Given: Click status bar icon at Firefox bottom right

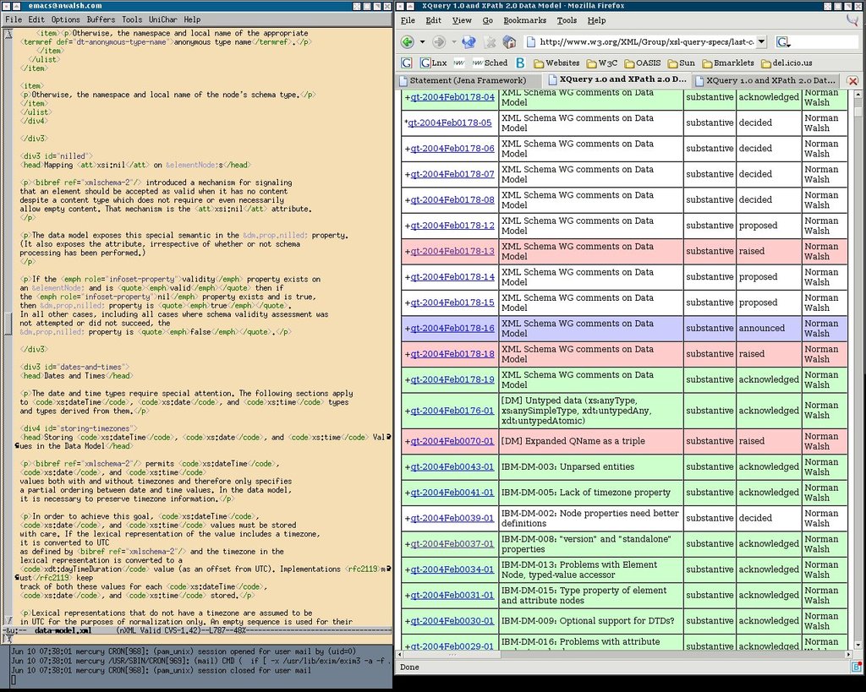Looking at the screenshot, I should click(x=856, y=667).
